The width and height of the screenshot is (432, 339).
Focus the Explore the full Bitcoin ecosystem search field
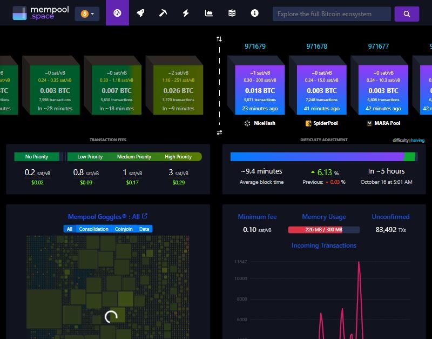click(332, 14)
